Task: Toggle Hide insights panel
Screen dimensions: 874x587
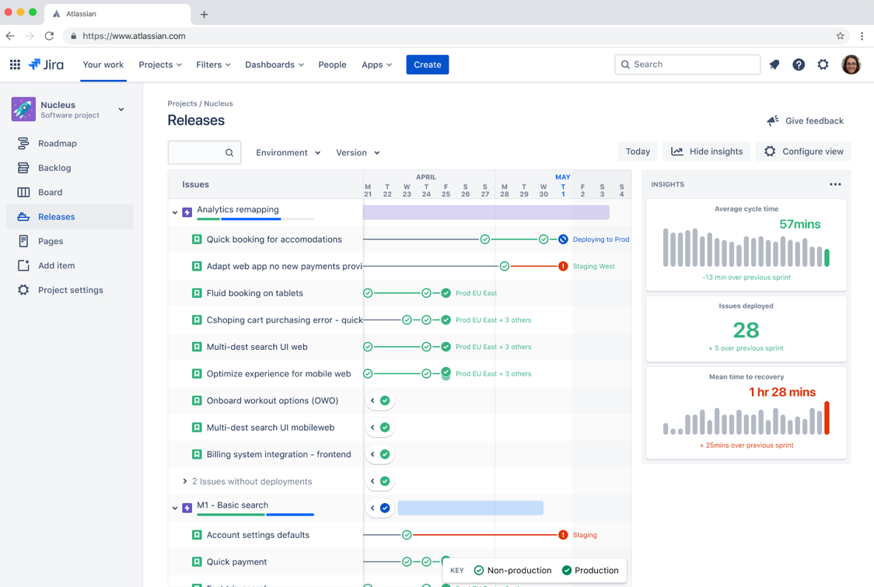Action: (x=707, y=152)
